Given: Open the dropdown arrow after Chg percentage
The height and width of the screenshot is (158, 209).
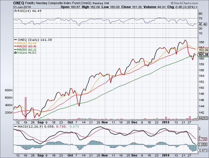Looking at the screenshot, I should coord(197,7).
